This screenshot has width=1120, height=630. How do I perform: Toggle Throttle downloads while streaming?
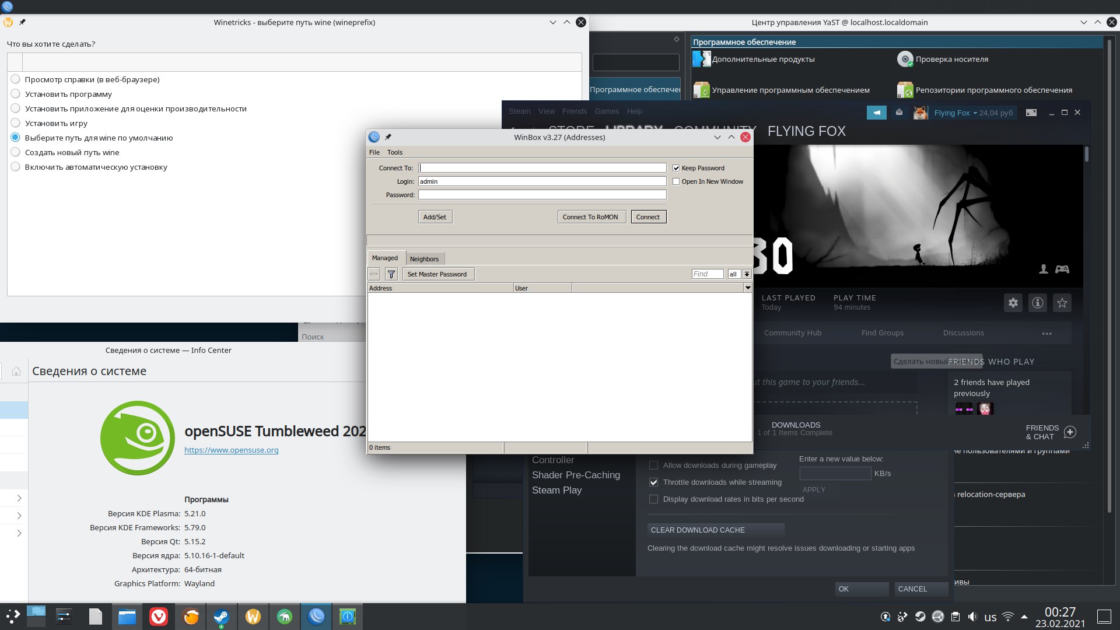click(653, 482)
